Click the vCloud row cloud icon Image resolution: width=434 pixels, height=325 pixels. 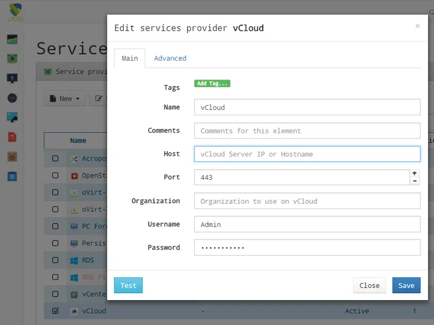pos(74,311)
